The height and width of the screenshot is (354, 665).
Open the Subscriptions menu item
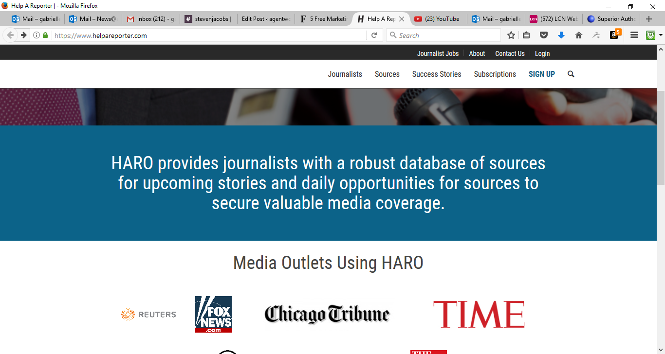(495, 74)
